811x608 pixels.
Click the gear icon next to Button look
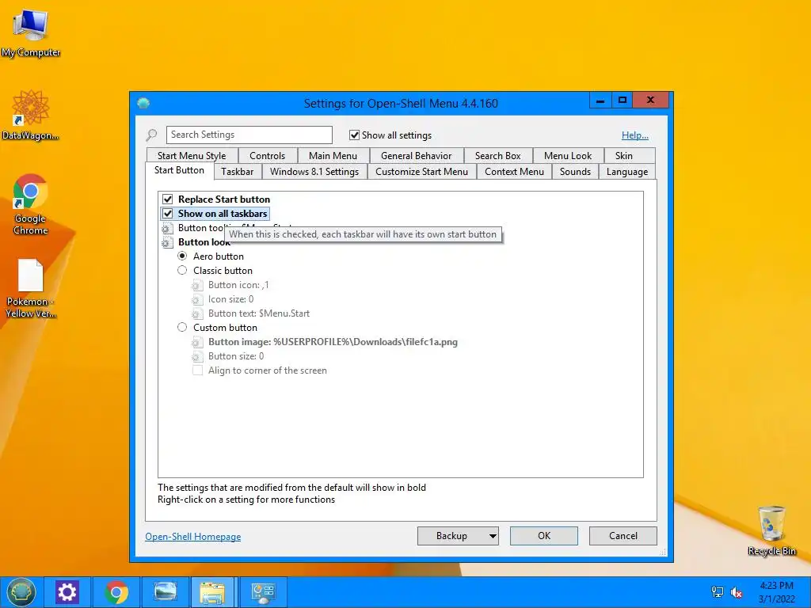click(x=167, y=242)
